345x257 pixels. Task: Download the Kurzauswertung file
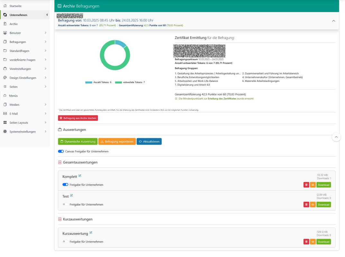coord(323,242)
